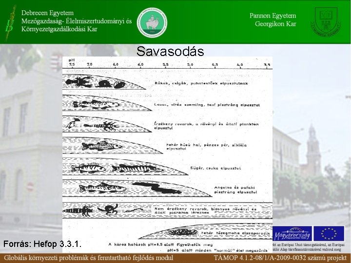Click the eel illustration
The width and height of the screenshot is (351, 263).
coord(156,188)
